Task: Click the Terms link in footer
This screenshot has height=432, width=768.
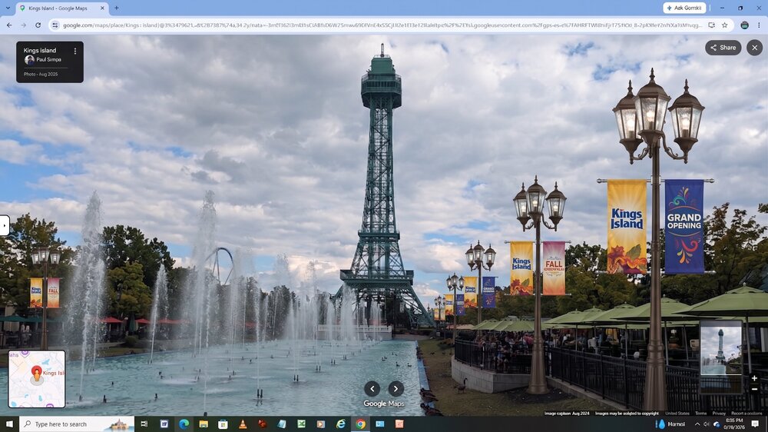Action: pos(700,414)
